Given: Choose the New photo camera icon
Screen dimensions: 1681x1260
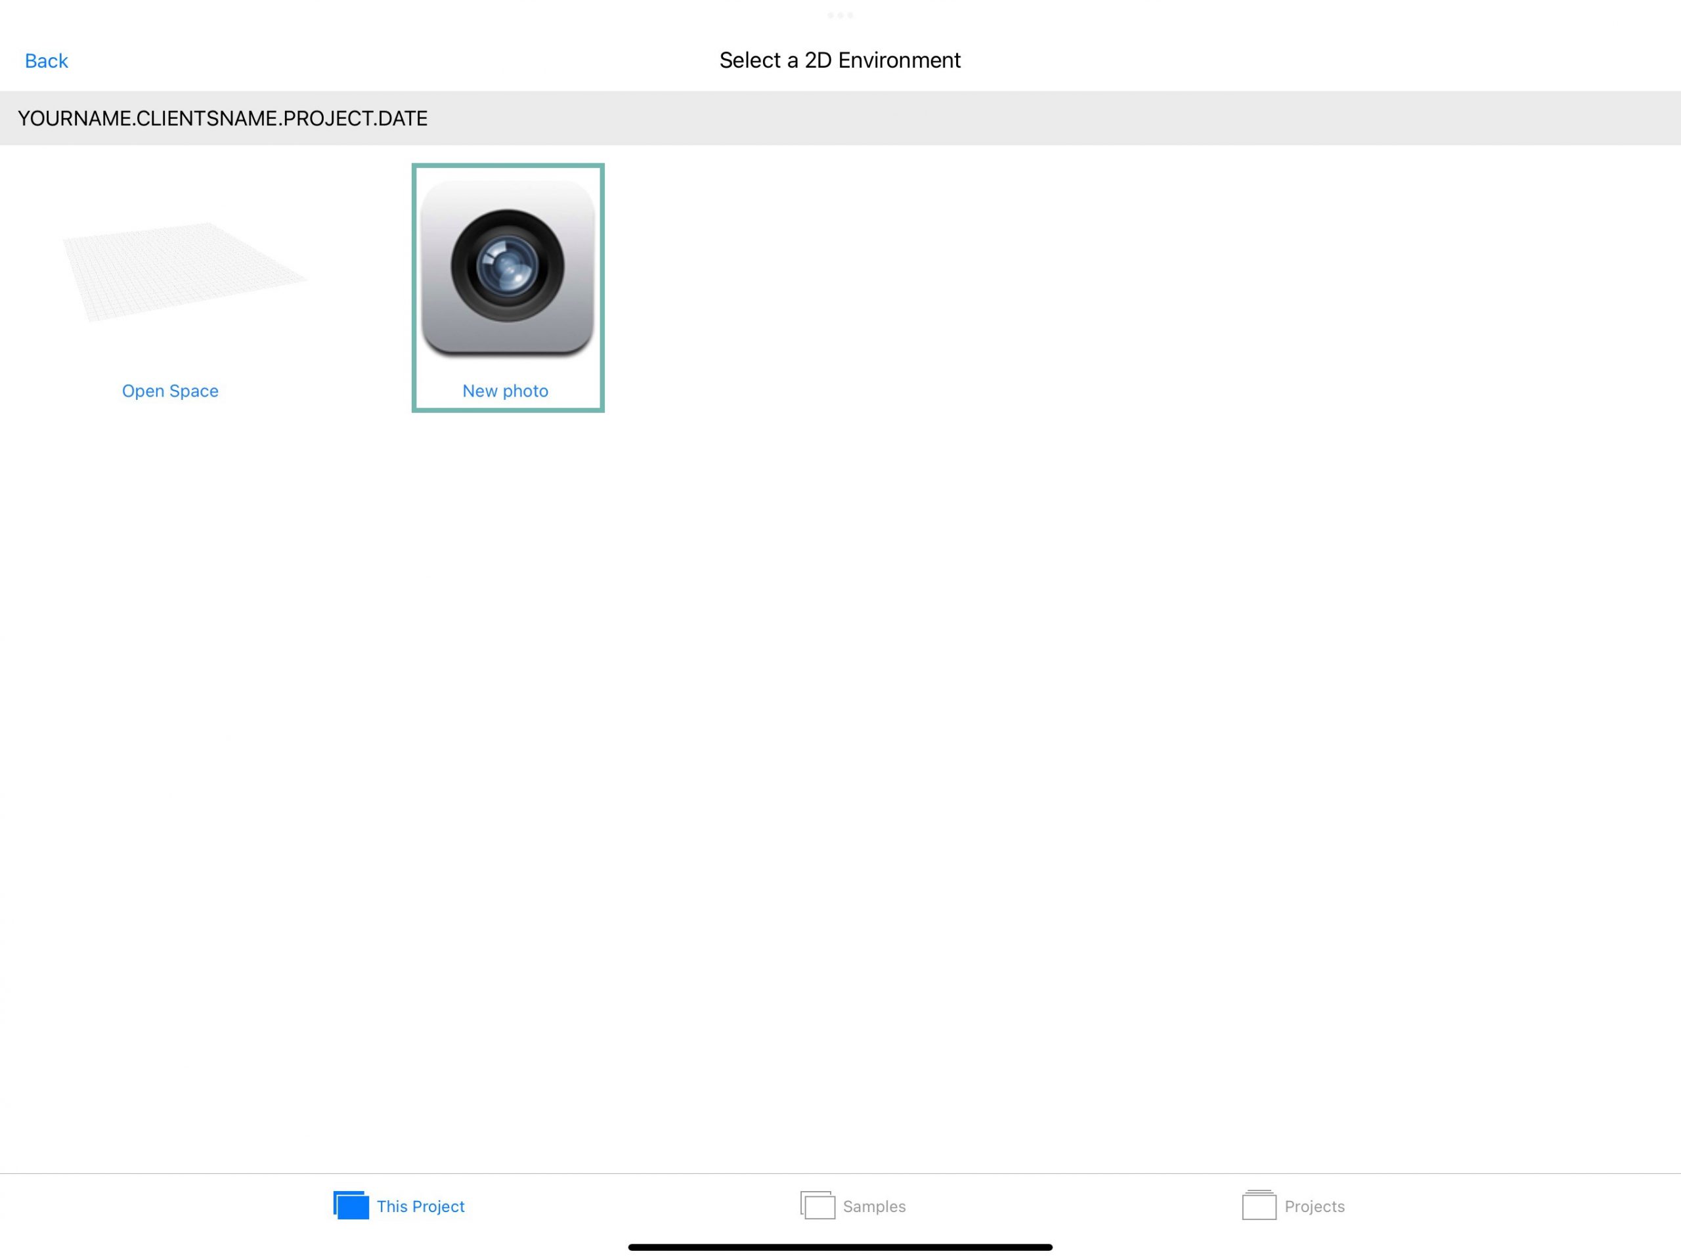Looking at the screenshot, I should pyautogui.click(x=508, y=267).
